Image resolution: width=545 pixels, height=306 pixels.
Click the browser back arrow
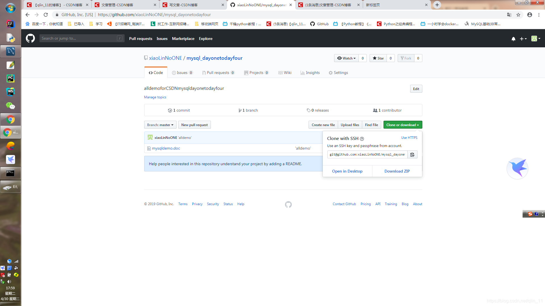(x=28, y=15)
